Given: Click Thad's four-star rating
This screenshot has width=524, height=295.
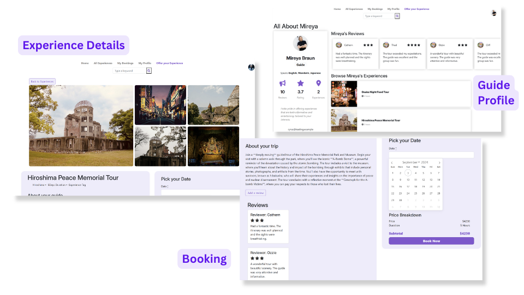Looking at the screenshot, I should click(x=414, y=45).
